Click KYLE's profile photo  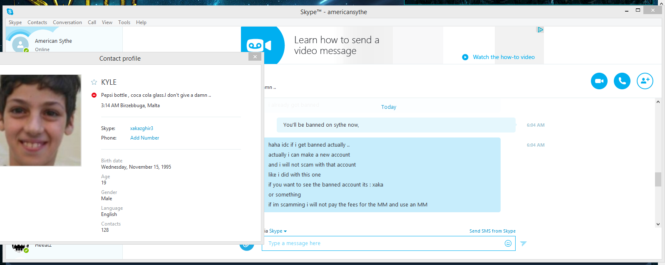click(40, 120)
